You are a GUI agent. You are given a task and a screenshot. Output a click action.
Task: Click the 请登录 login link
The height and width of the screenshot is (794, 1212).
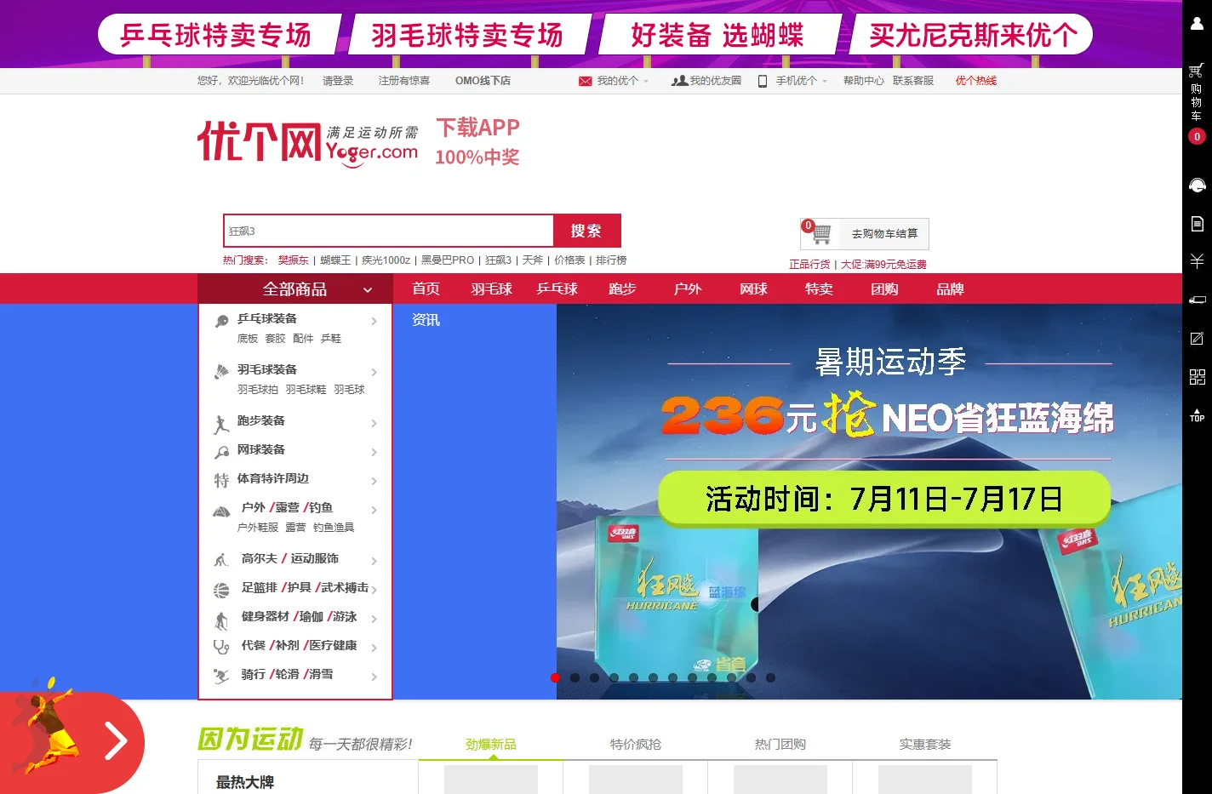[338, 81]
